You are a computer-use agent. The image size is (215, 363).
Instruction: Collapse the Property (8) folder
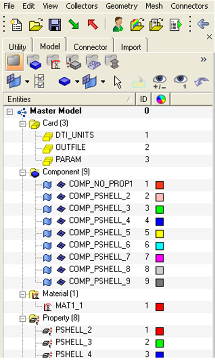(x=22, y=319)
